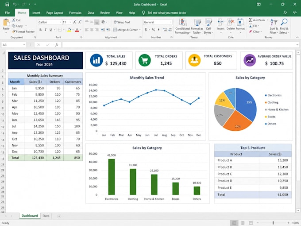301x226 pixels.
Task: Click the Save icon in the title bar
Action: (x=7, y=4)
